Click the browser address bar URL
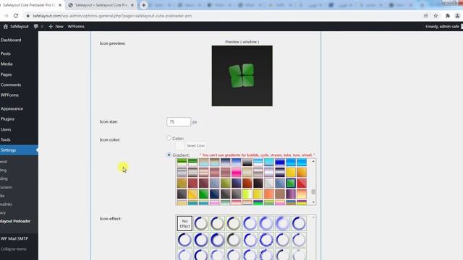Screen dimensions: 463x260 [x=112, y=16]
